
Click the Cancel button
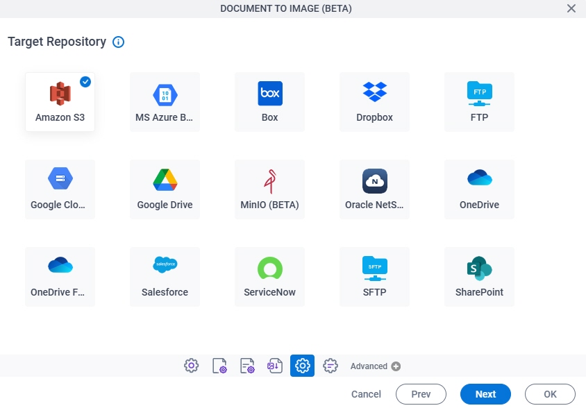(366, 394)
